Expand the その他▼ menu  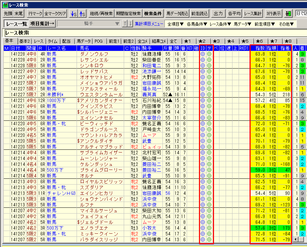pyautogui.click(x=286, y=24)
